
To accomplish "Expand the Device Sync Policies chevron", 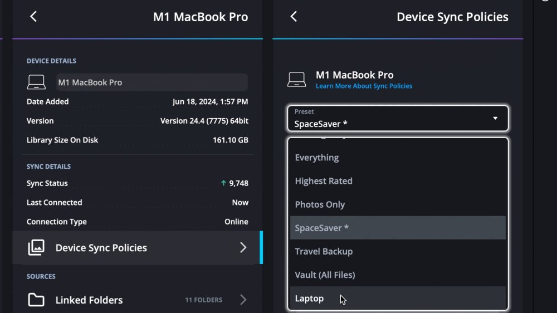I will click(x=243, y=248).
